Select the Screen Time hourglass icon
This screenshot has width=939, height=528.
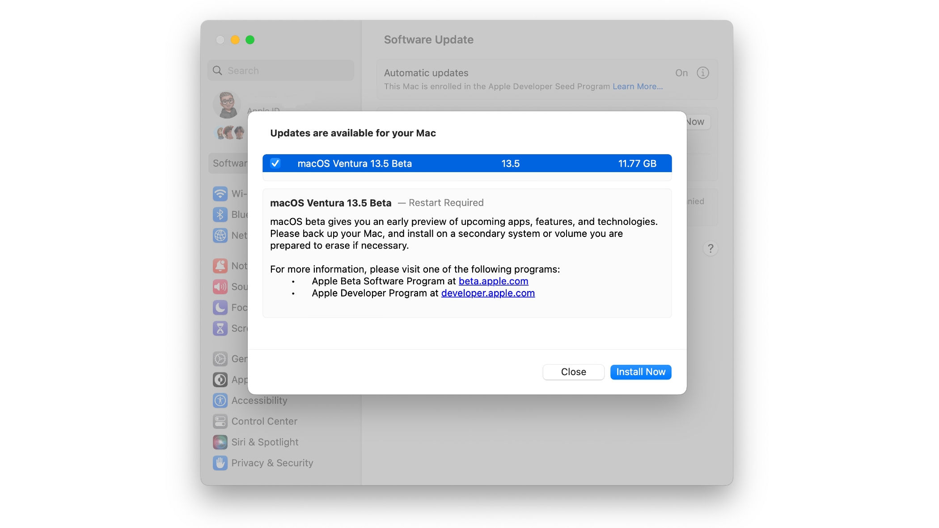[220, 328]
